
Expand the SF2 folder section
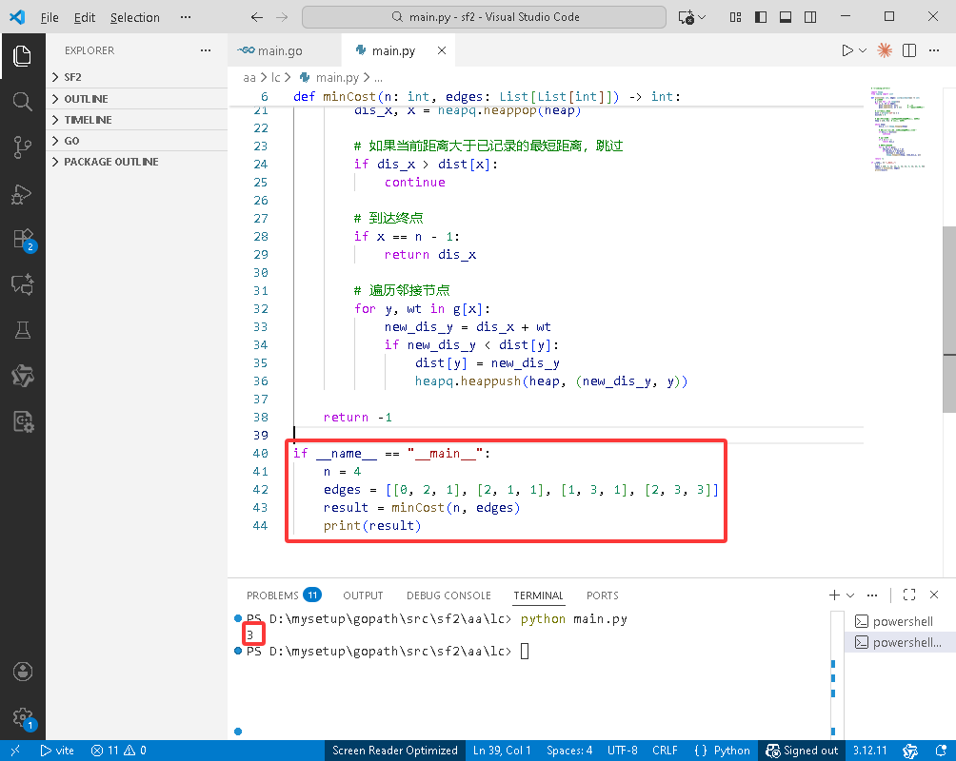click(72, 77)
